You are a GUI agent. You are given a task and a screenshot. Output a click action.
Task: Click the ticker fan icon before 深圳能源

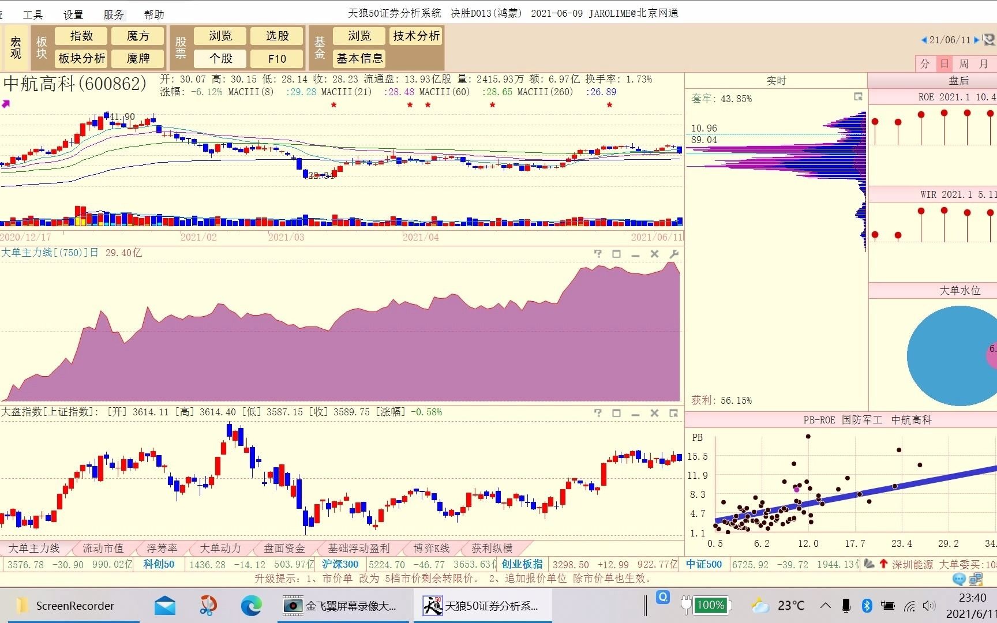pyautogui.click(x=869, y=564)
